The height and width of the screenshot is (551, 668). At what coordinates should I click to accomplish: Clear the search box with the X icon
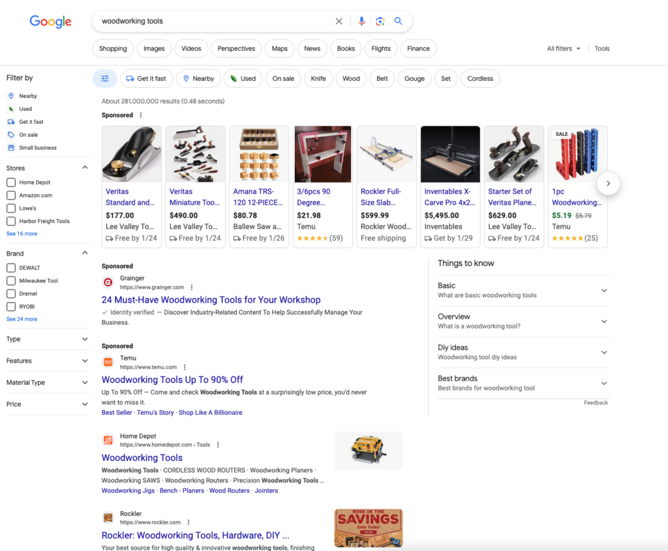(339, 22)
